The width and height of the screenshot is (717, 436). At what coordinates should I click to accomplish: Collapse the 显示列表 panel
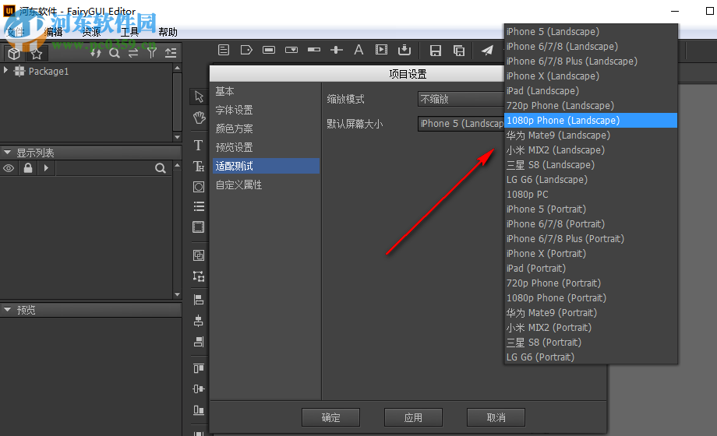(x=7, y=152)
